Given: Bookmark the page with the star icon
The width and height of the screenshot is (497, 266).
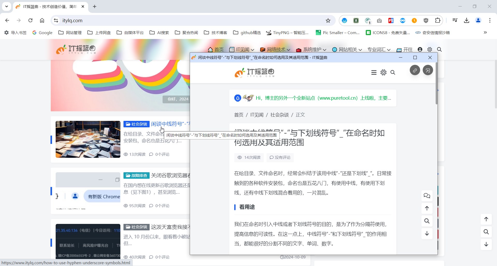Looking at the screenshot, I should coord(328,20).
